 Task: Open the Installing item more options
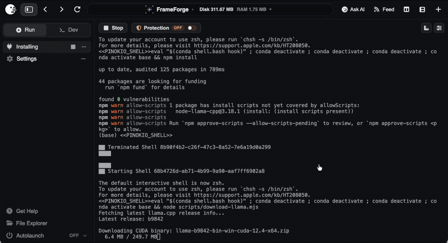click(x=84, y=47)
